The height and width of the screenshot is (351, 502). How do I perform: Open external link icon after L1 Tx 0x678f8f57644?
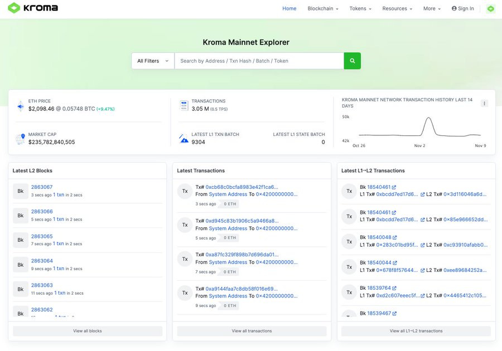click(422, 270)
